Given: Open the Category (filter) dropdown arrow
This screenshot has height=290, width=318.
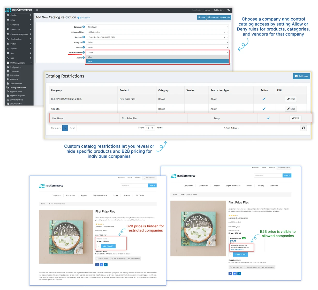Looking at the screenshot, I should tap(228, 32).
